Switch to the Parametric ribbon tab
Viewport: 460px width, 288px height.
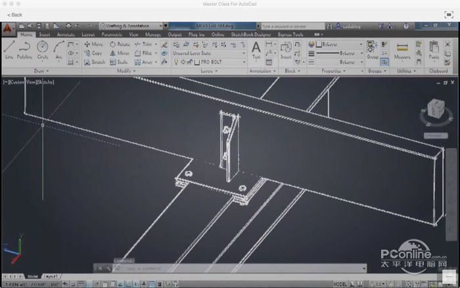pyautogui.click(x=112, y=34)
